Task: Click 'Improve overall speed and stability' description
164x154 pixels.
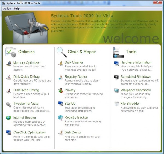Action: (30, 68)
